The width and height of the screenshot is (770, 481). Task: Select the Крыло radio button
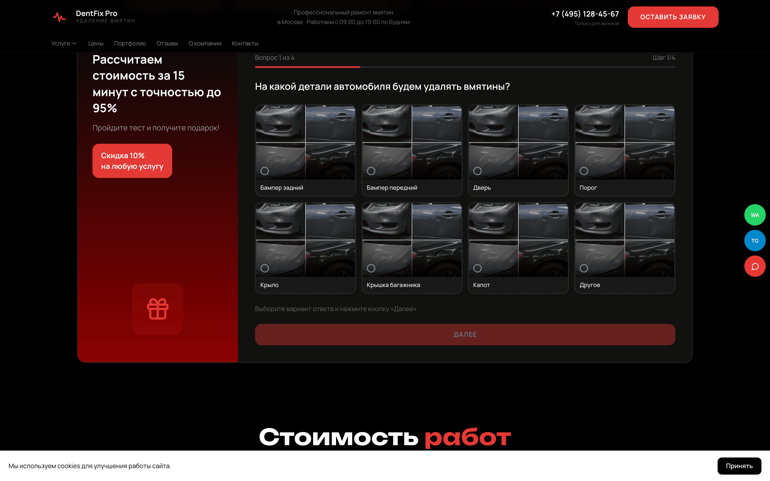click(x=264, y=268)
